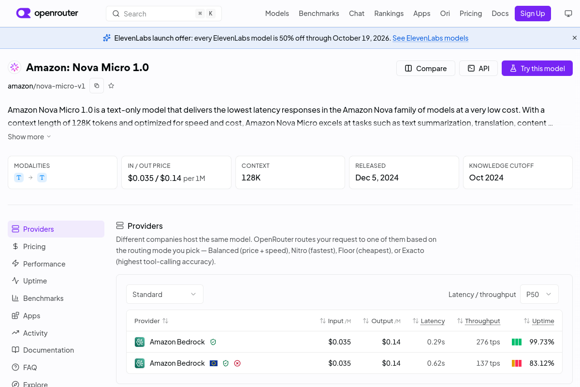Screen dimensions: 580x387
Task: Expand the description with Show more
Action: 29,137
